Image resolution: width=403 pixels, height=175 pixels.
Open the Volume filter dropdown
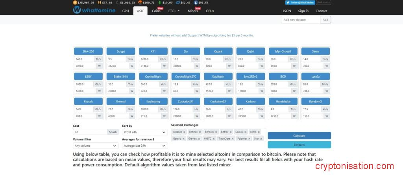(x=95, y=146)
